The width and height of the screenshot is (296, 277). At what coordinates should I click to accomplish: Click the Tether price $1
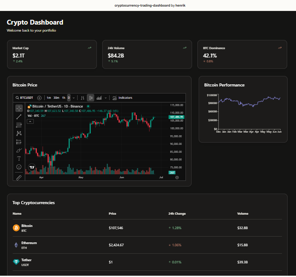click(x=111, y=262)
